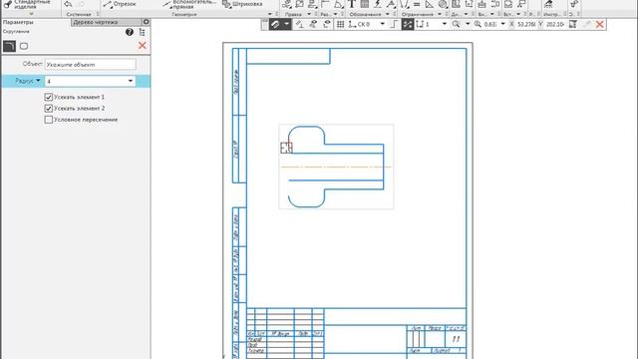
Task: Click the centerline of the shaft drawing
Action: 336,167
